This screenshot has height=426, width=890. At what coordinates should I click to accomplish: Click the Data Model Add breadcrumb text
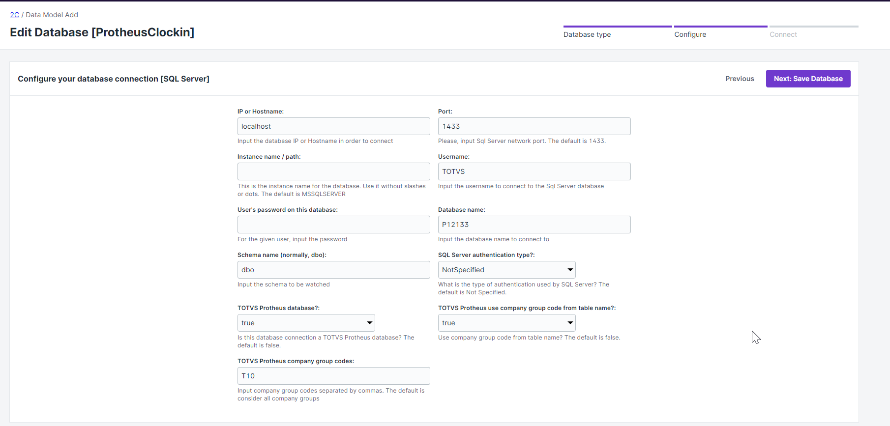pyautogui.click(x=52, y=15)
